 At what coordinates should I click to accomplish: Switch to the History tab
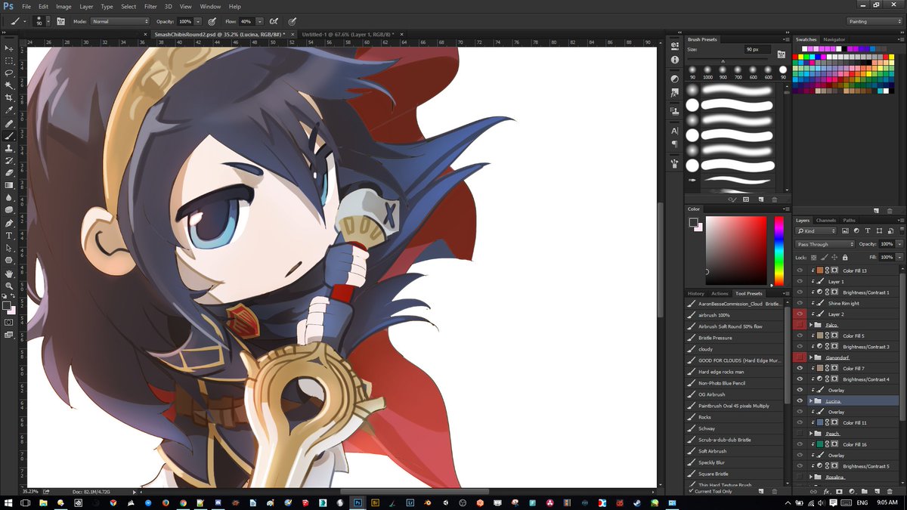pyautogui.click(x=696, y=293)
